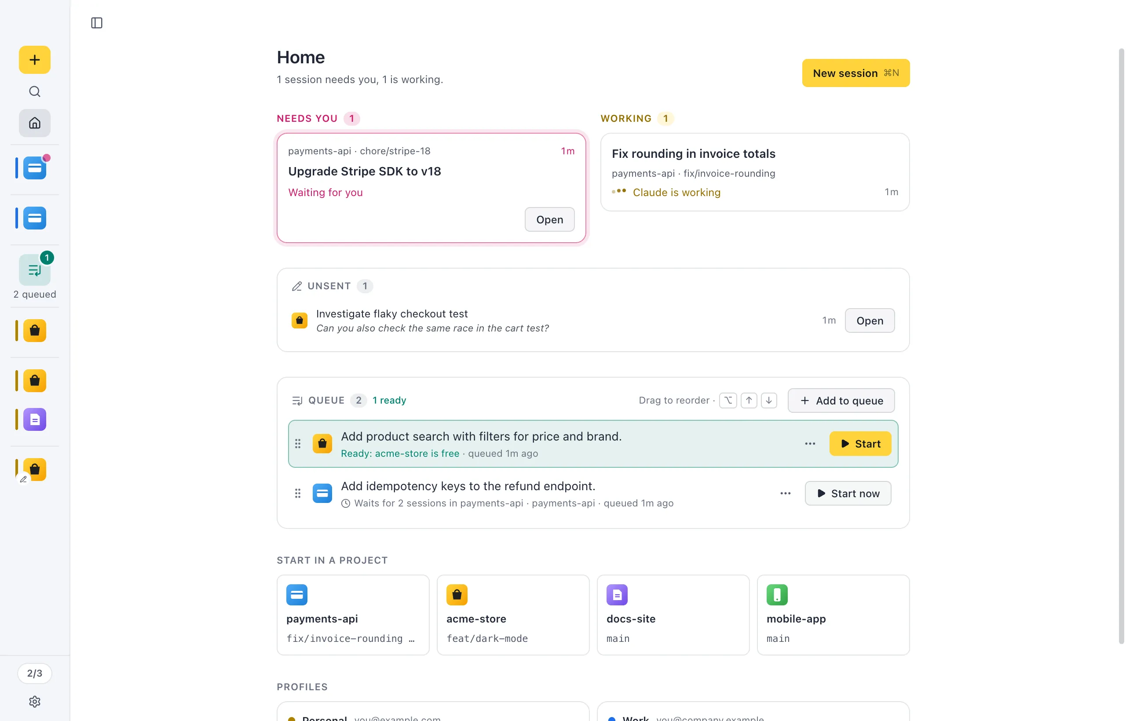Click the option key hint in queue header
Image resolution: width=1126 pixels, height=721 pixels.
click(728, 401)
